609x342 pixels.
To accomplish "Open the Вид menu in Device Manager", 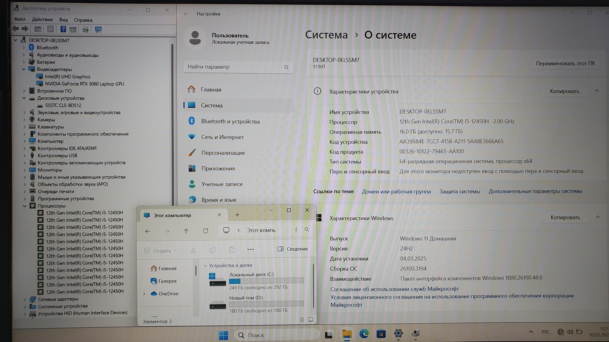I will [x=63, y=20].
